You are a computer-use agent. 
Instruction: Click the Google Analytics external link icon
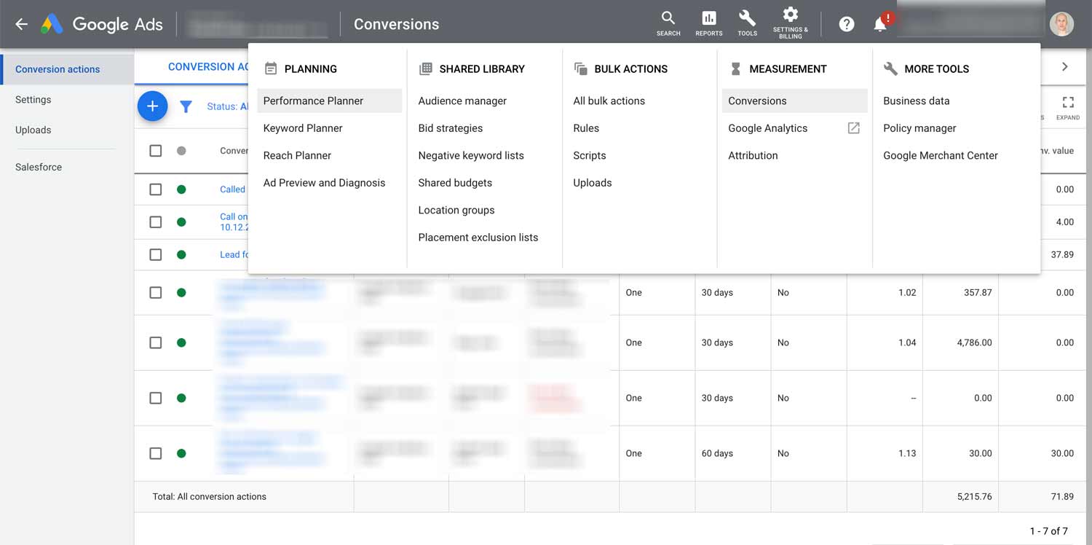(852, 128)
